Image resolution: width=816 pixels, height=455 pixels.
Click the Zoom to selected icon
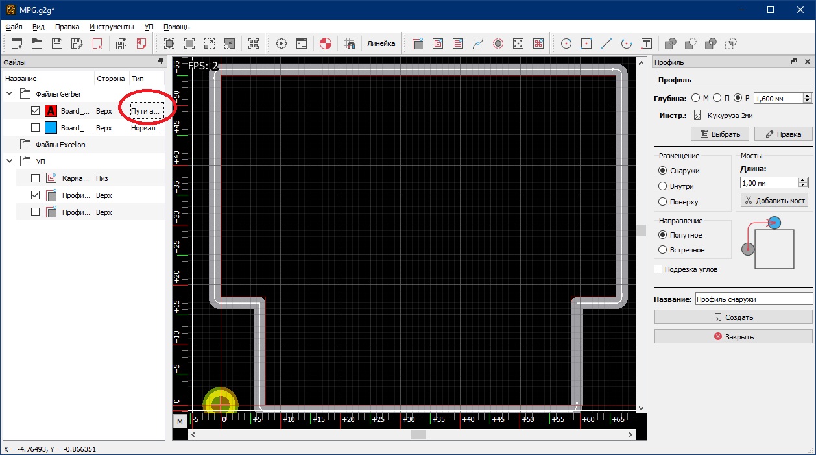pos(254,43)
